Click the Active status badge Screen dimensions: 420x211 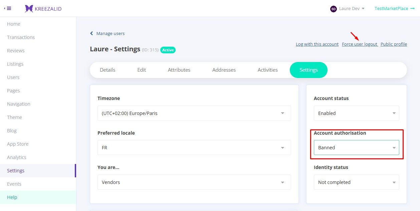click(168, 50)
